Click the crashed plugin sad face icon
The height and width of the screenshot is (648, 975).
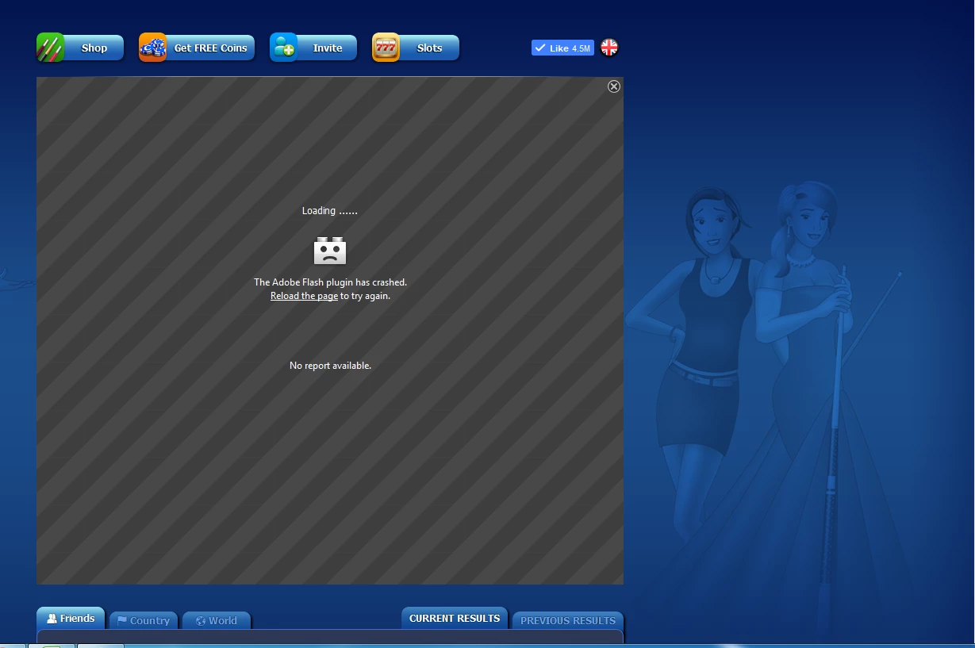coord(330,251)
